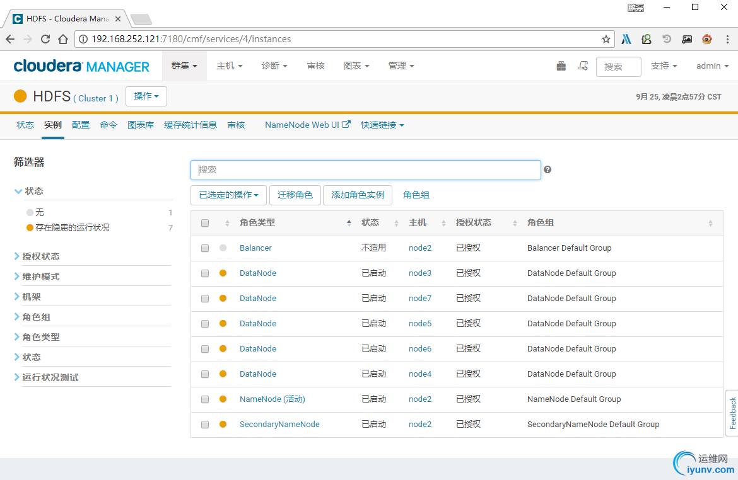Image resolution: width=738 pixels, height=480 pixels.
Task: Close the HDFS browser tab
Action: point(118,19)
